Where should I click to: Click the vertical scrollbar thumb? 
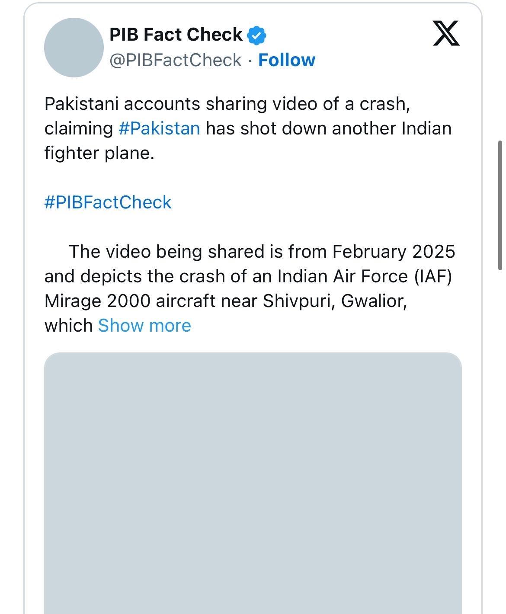coord(500,205)
